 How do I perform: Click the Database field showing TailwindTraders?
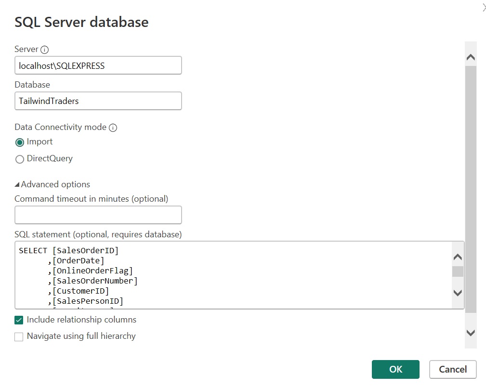point(98,101)
